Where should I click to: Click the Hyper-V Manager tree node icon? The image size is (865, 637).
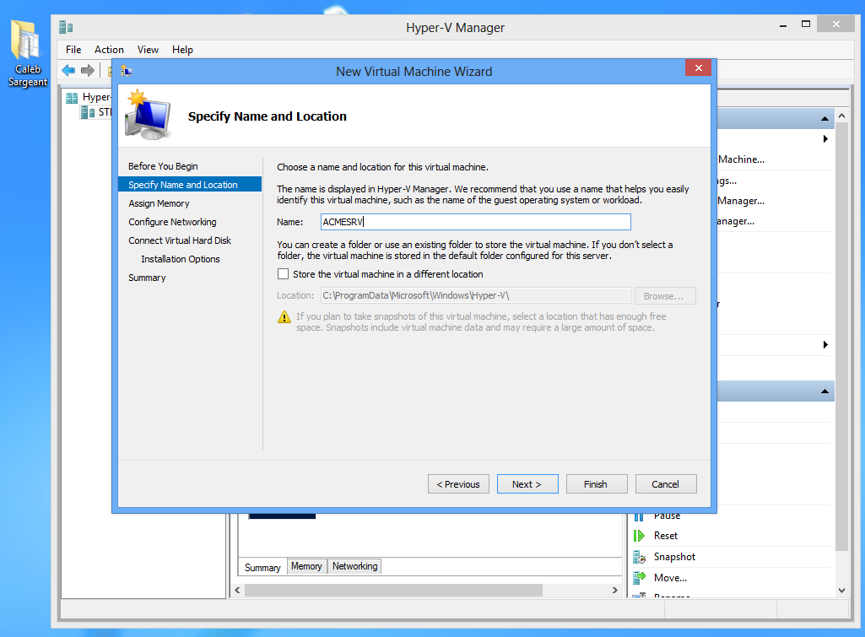pos(72,98)
